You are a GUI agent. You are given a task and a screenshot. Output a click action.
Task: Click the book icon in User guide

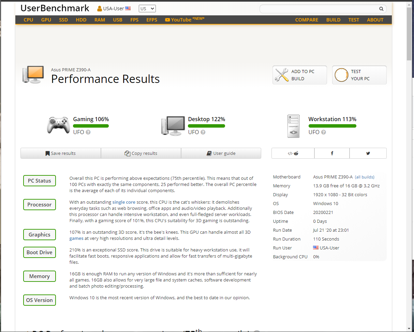click(209, 154)
